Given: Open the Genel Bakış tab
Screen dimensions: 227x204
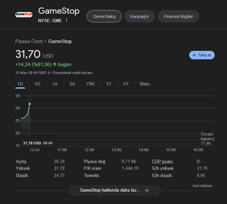Looking at the screenshot, I should point(104,16).
